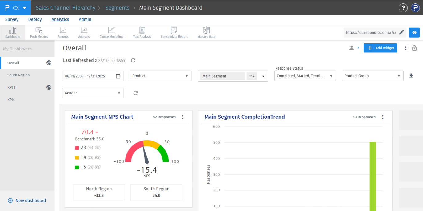Open the Text Analysis tool

pyautogui.click(x=142, y=32)
